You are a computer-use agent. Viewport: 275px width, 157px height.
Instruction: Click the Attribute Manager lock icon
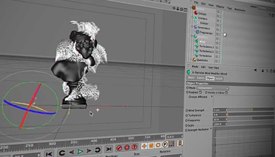[x=271, y=71]
